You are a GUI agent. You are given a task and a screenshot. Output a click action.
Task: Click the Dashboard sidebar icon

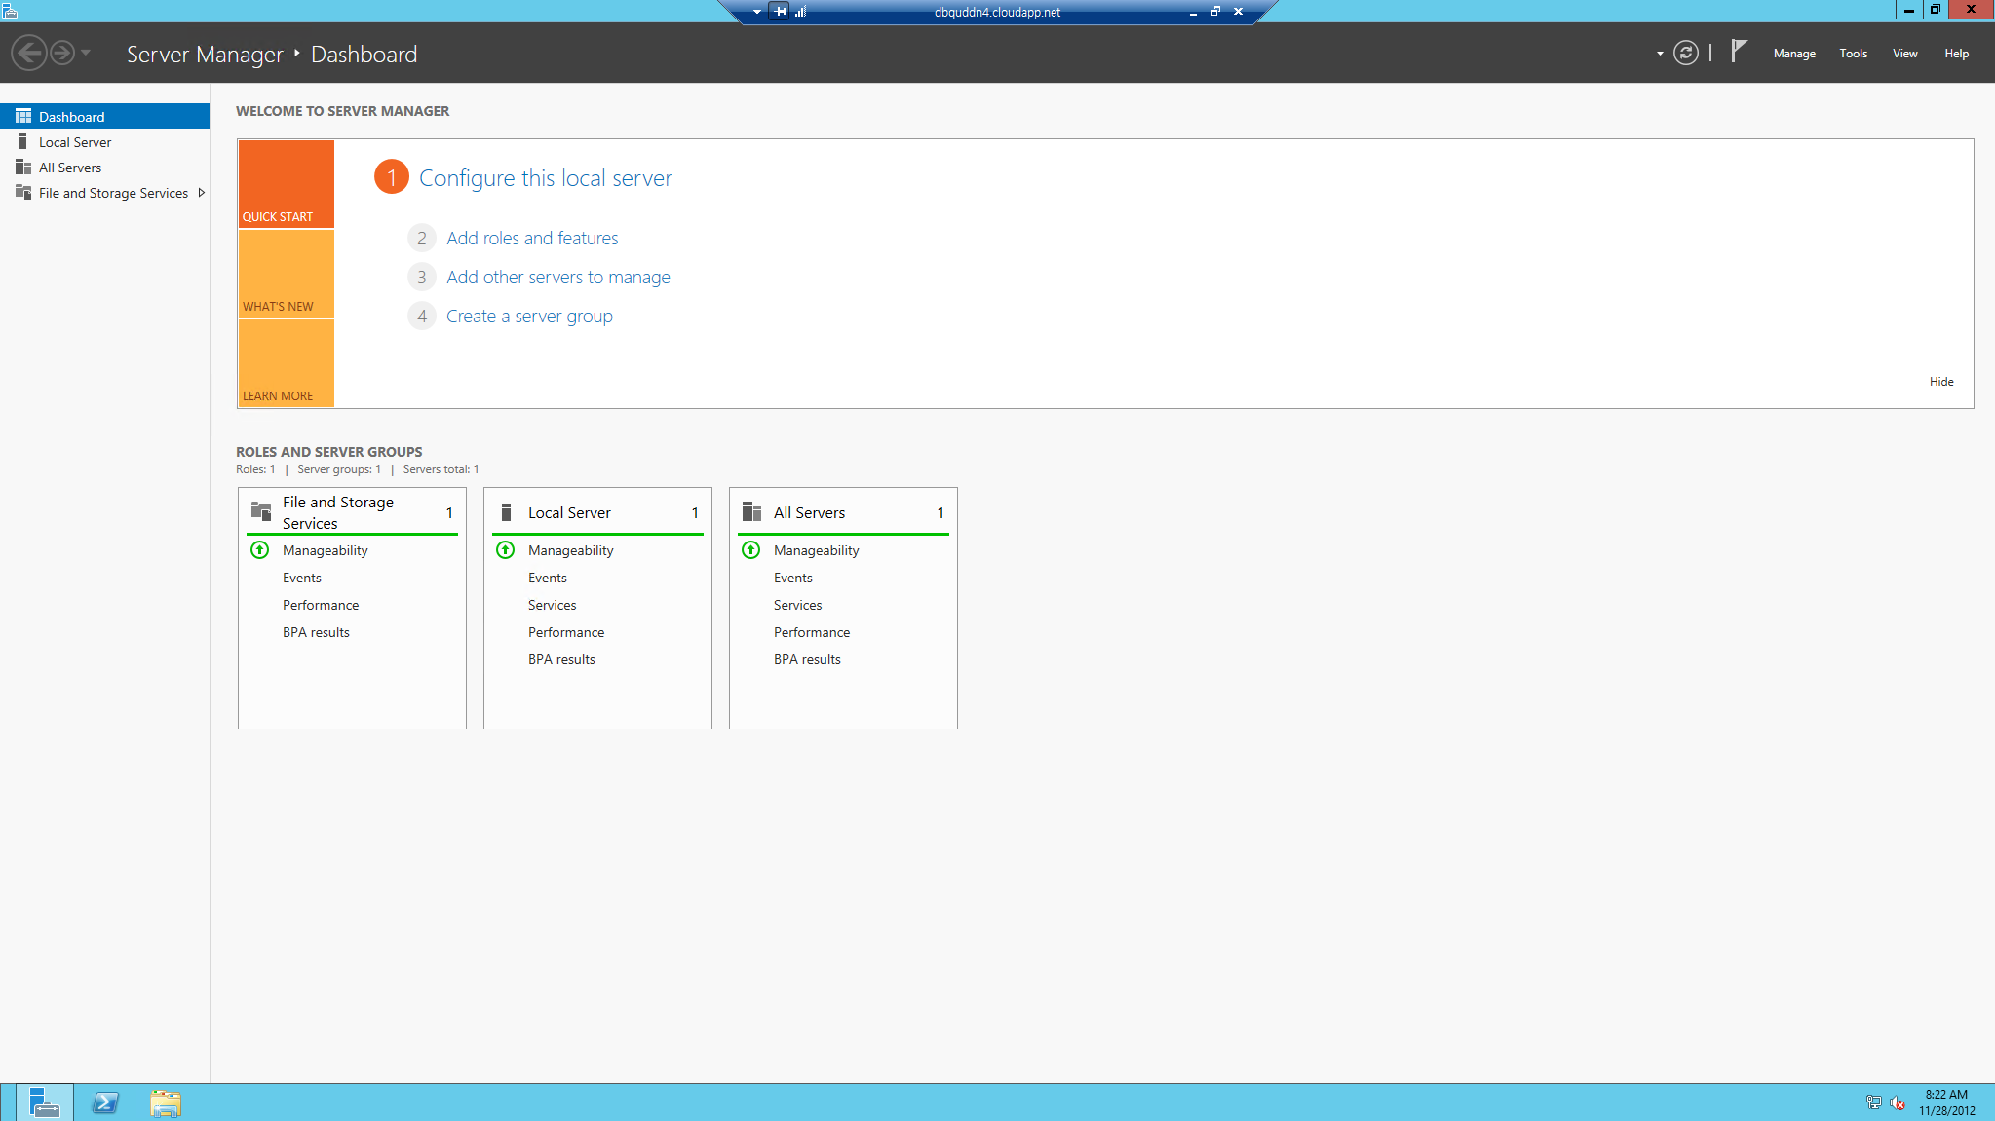point(23,116)
